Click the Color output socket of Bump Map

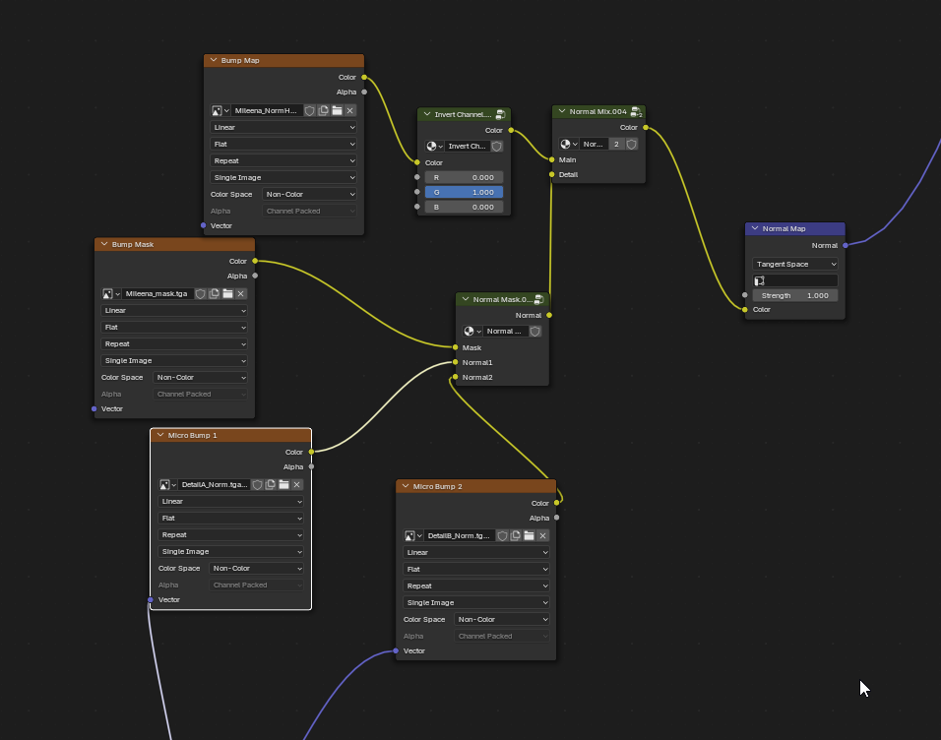(364, 78)
